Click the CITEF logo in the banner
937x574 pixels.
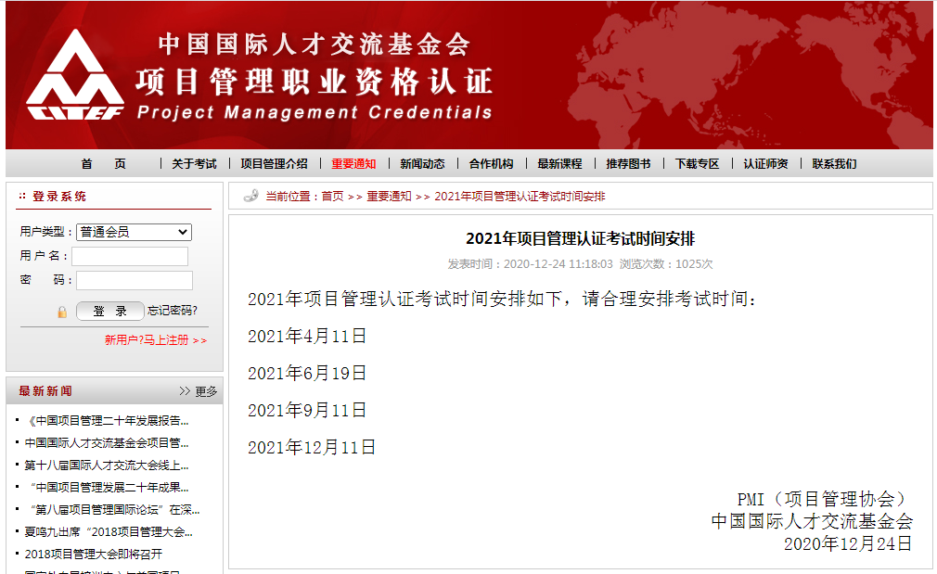[75, 75]
